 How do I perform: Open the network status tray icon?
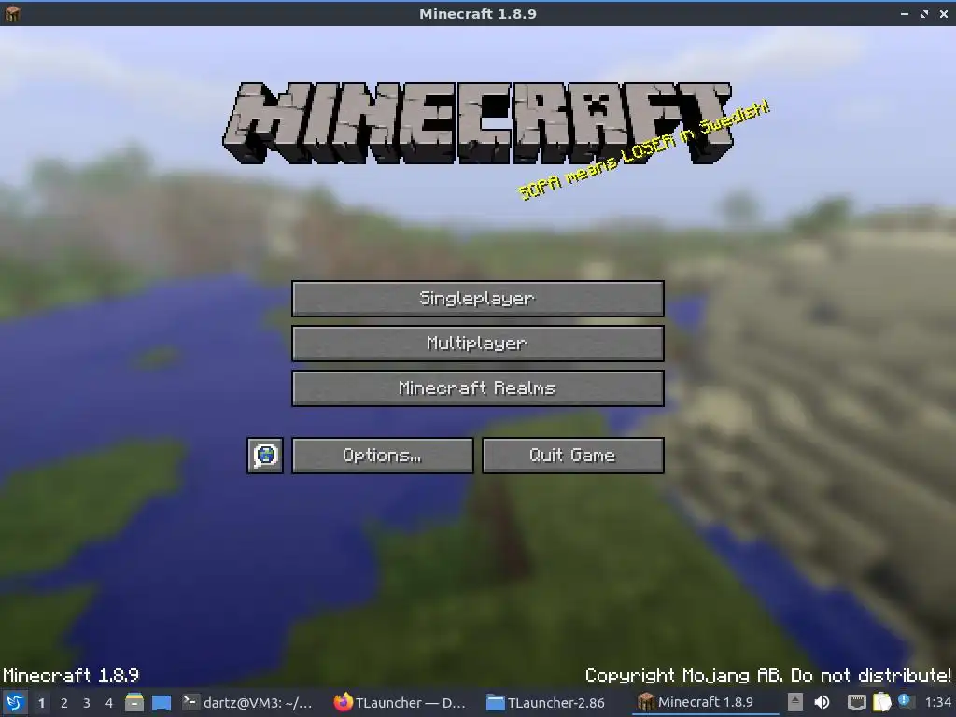coord(857,703)
